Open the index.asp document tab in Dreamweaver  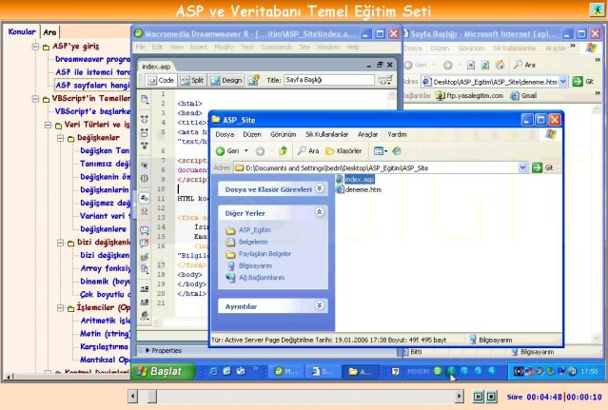click(x=156, y=67)
